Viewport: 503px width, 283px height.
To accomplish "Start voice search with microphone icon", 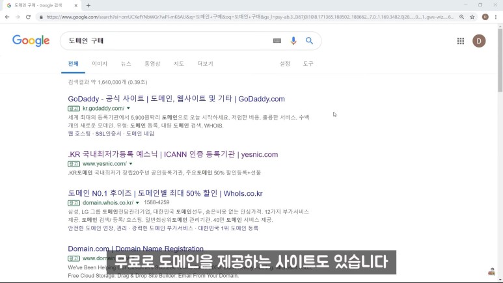I will tap(293, 41).
